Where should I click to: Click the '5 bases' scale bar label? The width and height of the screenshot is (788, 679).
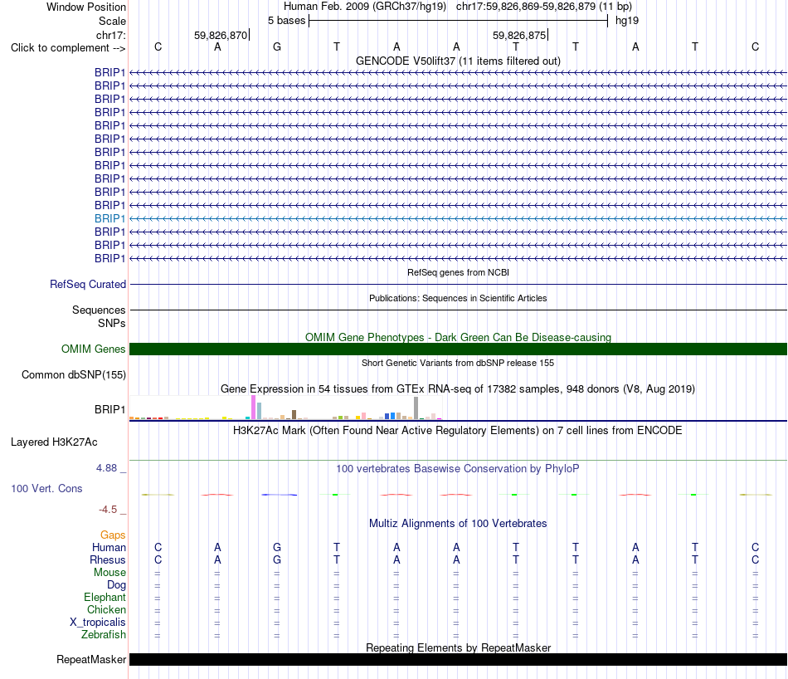click(286, 21)
